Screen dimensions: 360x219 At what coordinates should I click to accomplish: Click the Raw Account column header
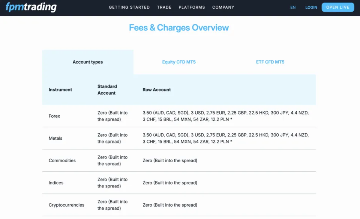(156, 90)
